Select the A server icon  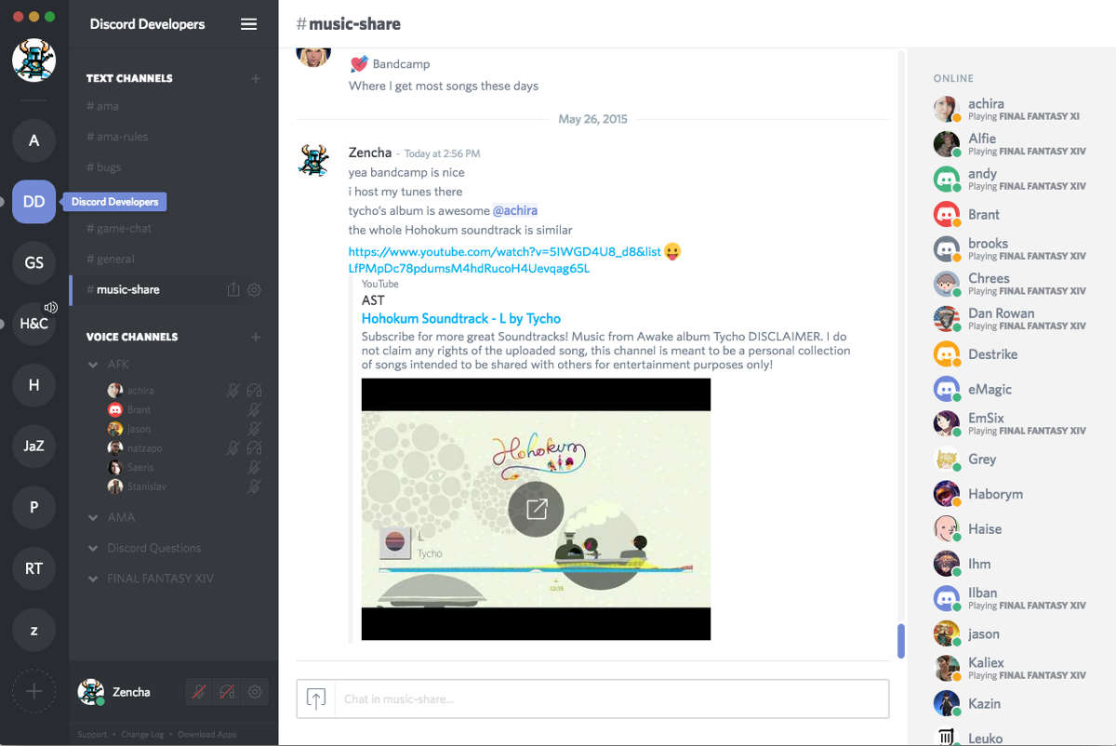[x=34, y=140]
